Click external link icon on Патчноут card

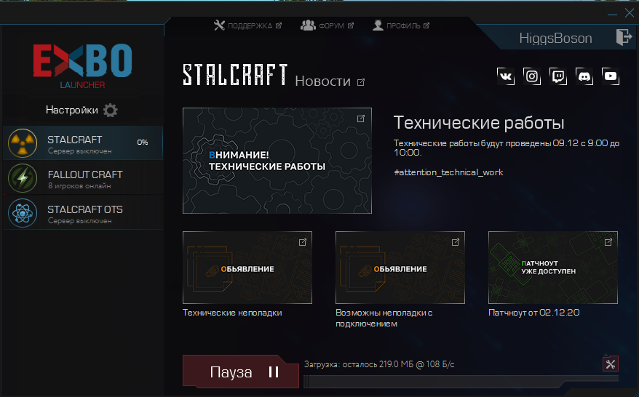[x=608, y=242]
